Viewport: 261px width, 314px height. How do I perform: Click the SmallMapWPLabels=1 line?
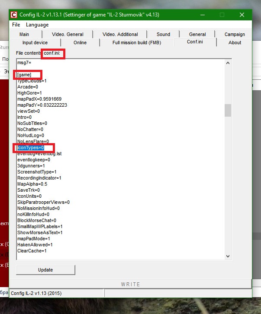tap(40, 226)
